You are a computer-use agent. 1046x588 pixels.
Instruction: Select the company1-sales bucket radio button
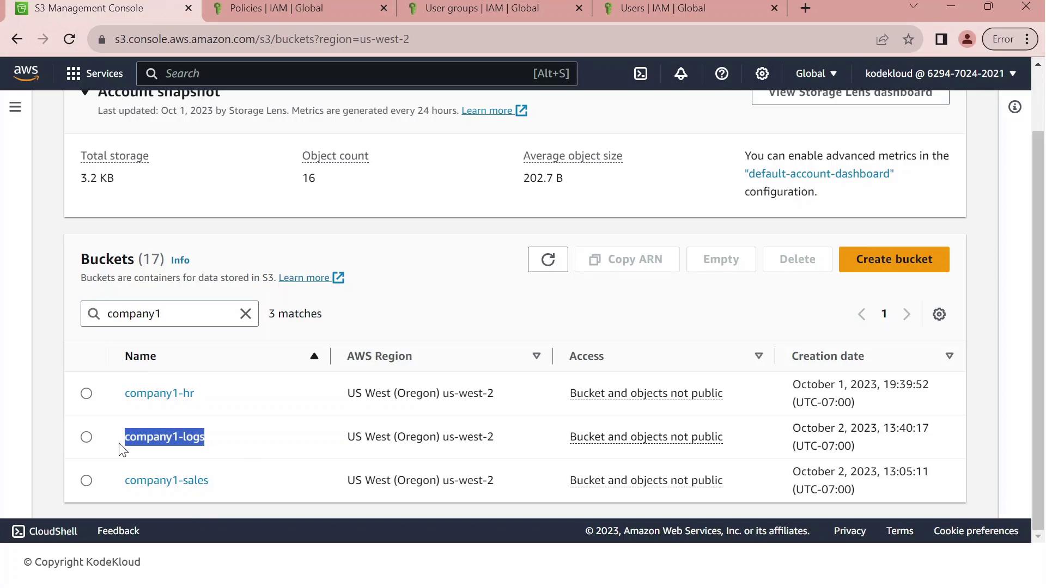[87, 481]
